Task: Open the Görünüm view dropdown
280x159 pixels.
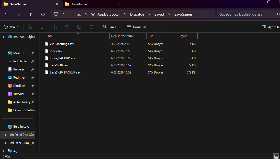Action: 138,27
